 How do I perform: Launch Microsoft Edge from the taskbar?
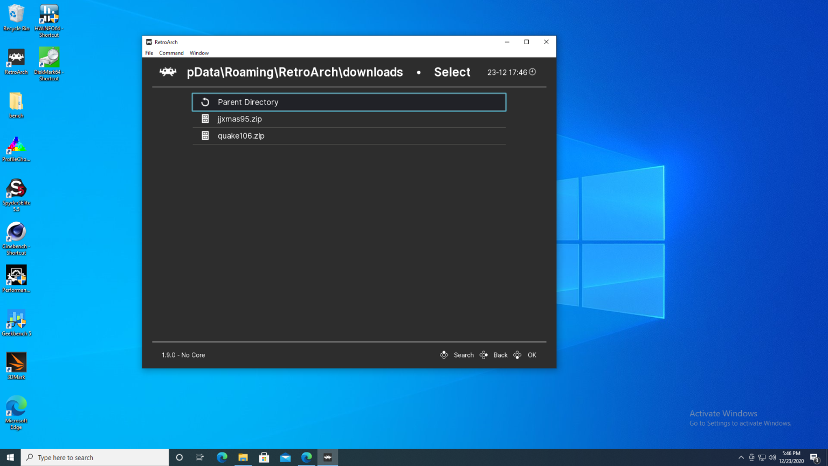pos(222,457)
